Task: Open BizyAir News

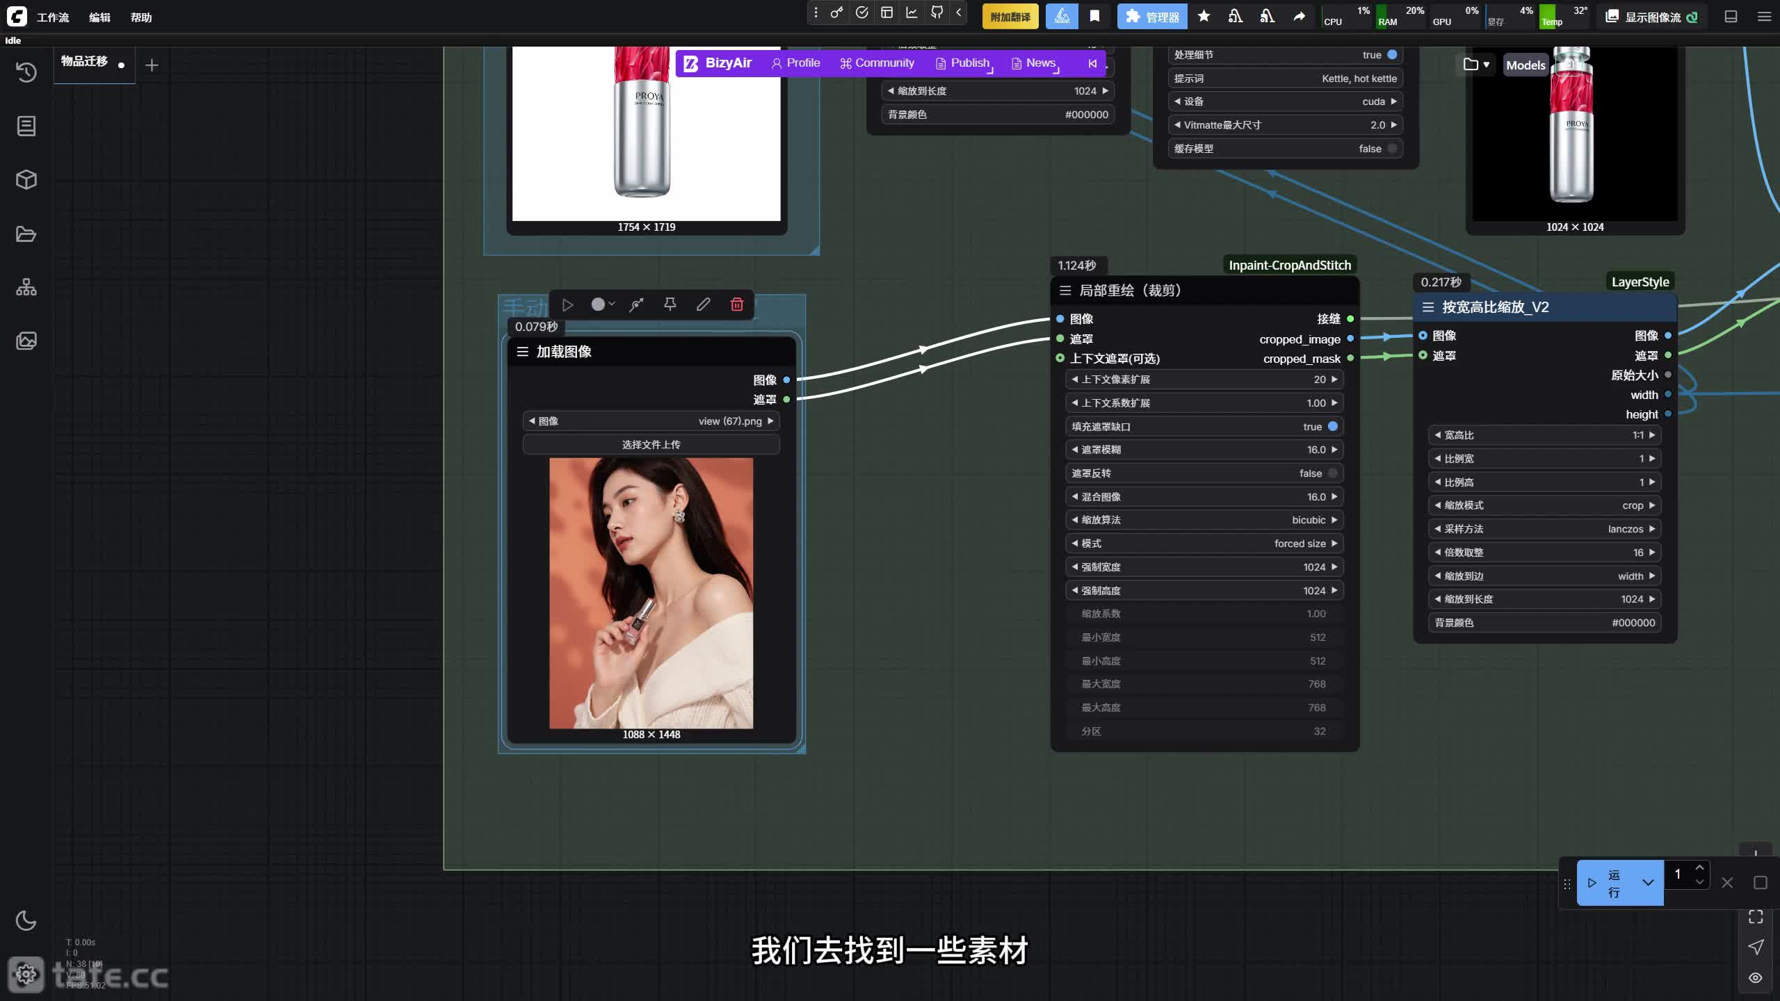Action: [x=1034, y=63]
